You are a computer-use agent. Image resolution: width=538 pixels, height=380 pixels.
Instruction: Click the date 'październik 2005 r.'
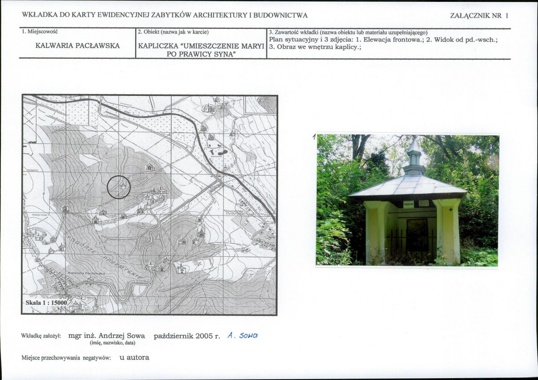click(x=187, y=336)
